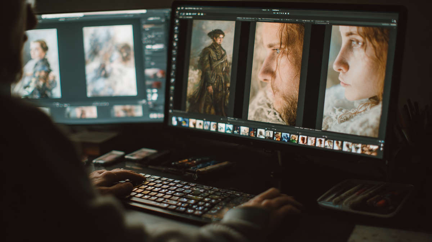Open the last filmstrip thumbnail on right monitor

370,150
